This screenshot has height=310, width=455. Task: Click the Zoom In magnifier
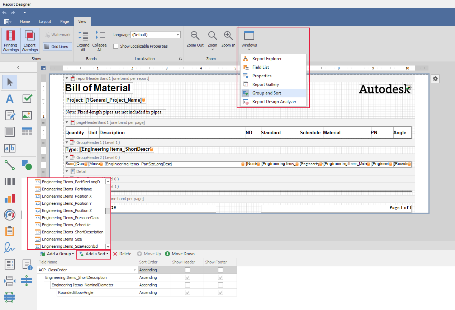[228, 39]
